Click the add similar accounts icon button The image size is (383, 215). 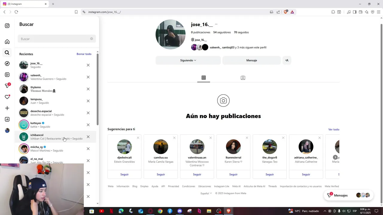coord(287,60)
